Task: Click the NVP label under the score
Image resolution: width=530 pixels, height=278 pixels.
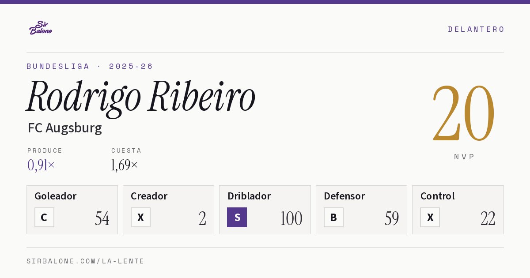Action: [x=464, y=157]
